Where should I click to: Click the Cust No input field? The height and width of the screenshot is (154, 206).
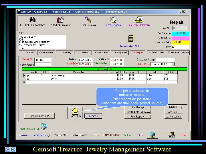[179, 28]
